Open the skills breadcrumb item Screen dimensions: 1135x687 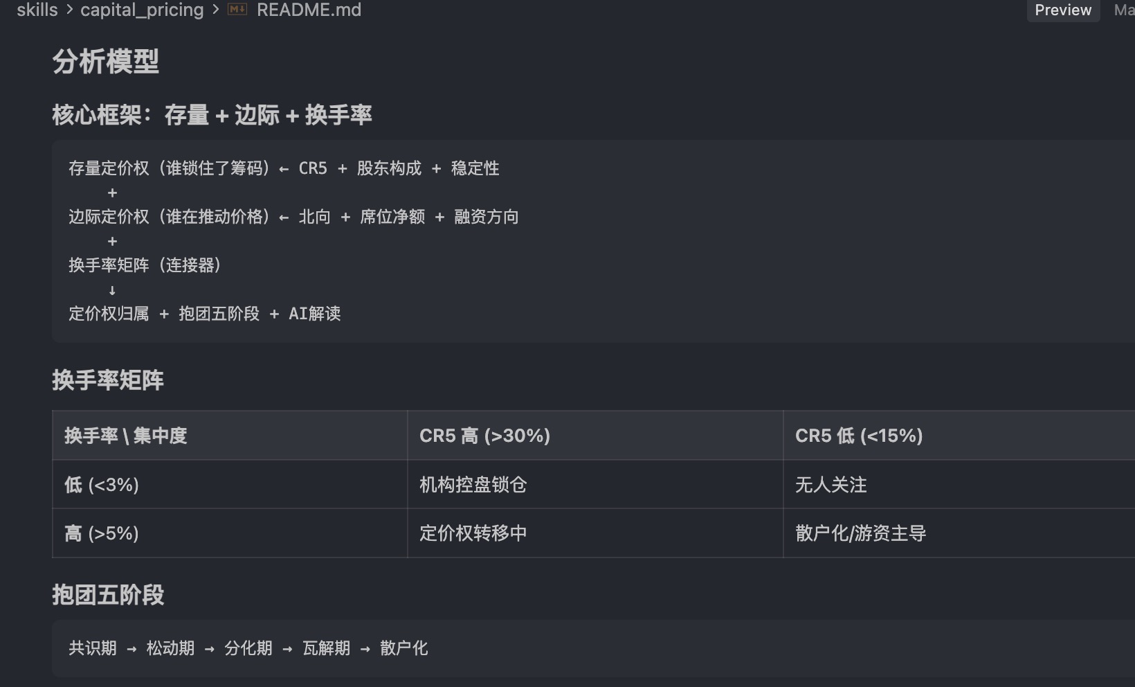37,10
